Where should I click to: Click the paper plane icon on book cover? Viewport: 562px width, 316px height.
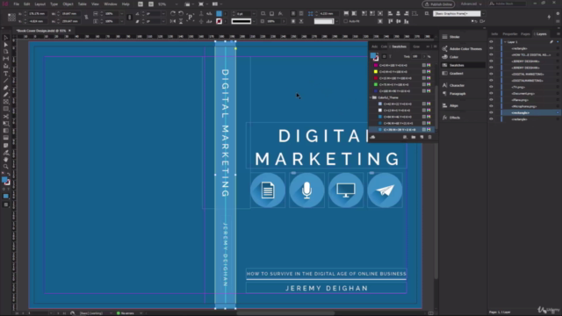tap(385, 190)
